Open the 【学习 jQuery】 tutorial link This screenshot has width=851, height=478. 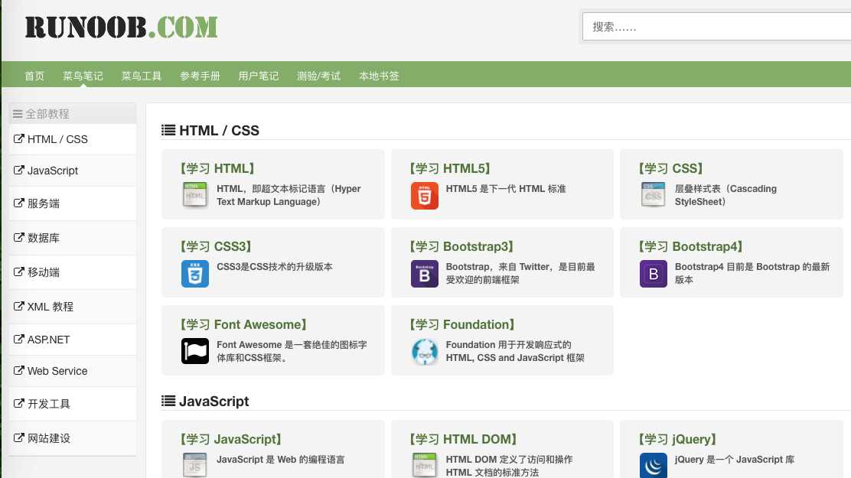[x=677, y=439]
